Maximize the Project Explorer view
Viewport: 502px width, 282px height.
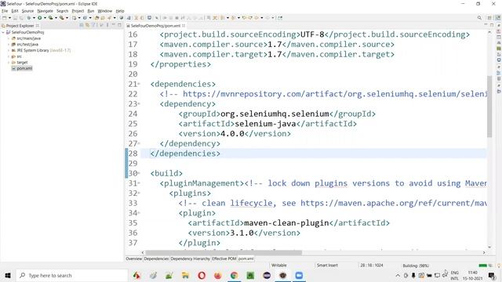pyautogui.click(x=119, y=26)
